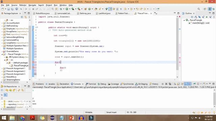Click the Open Type icon in the toolbar
216x121 pixels.
(x=96, y=9)
